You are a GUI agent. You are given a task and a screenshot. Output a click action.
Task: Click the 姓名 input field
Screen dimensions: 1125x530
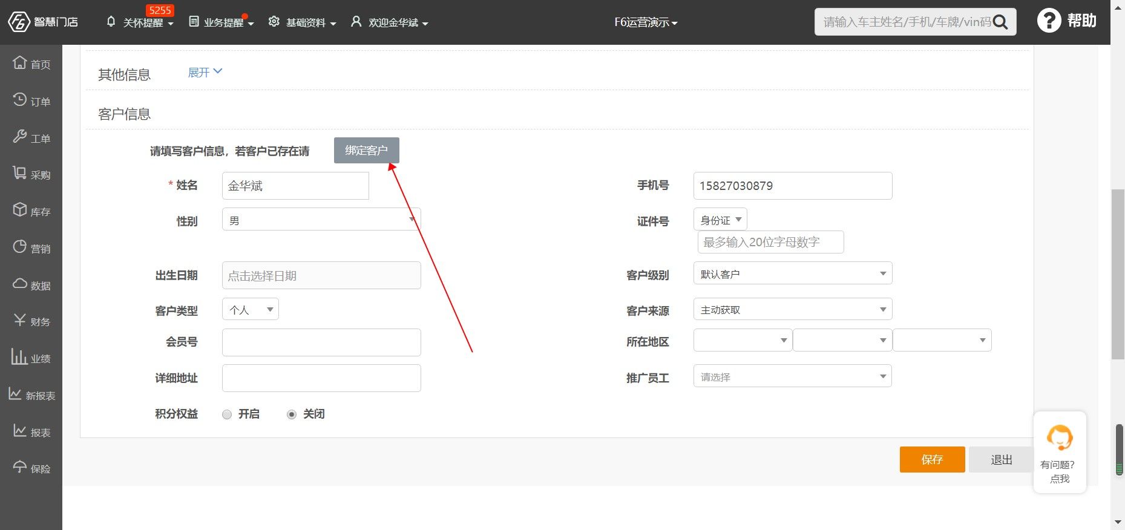[295, 186]
